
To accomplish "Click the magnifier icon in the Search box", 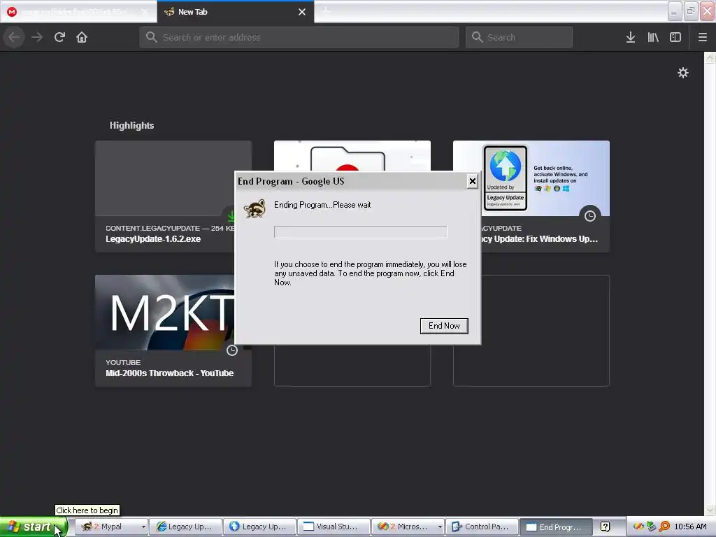I will (477, 37).
